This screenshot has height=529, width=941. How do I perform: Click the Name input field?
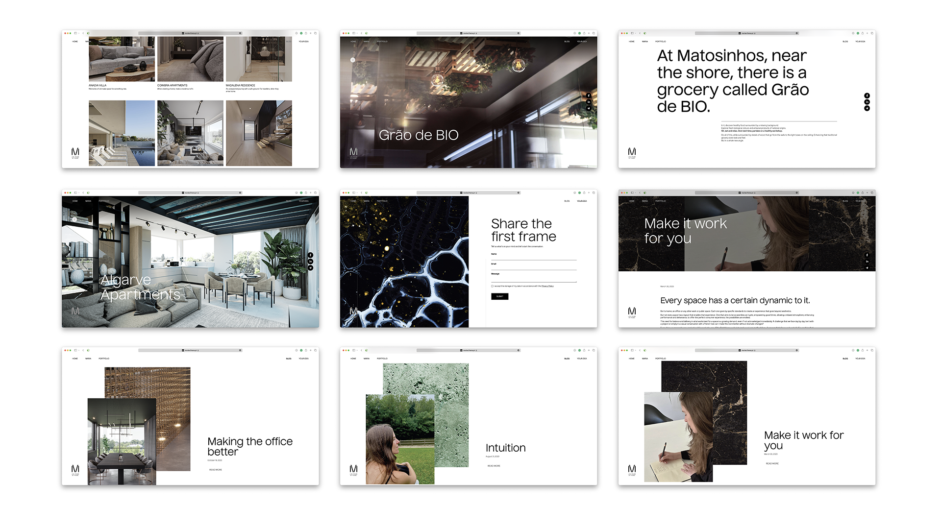tap(533, 258)
